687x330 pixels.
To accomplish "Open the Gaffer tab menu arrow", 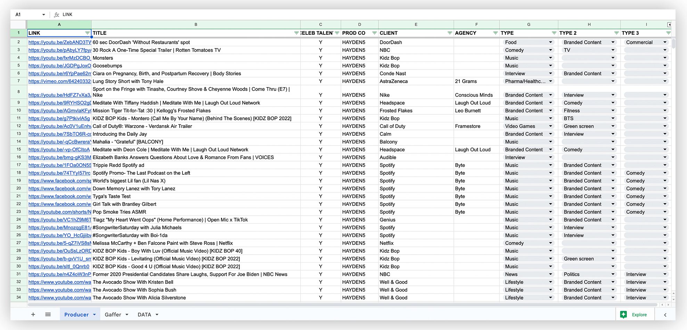I will (127, 315).
